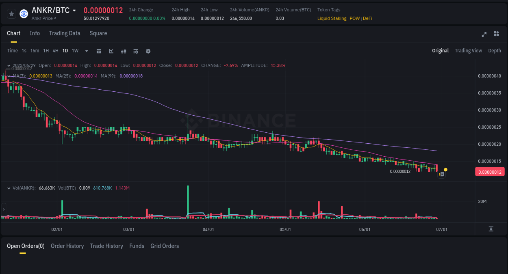Collapse the Vol(ANKR) volume panel

point(9,188)
